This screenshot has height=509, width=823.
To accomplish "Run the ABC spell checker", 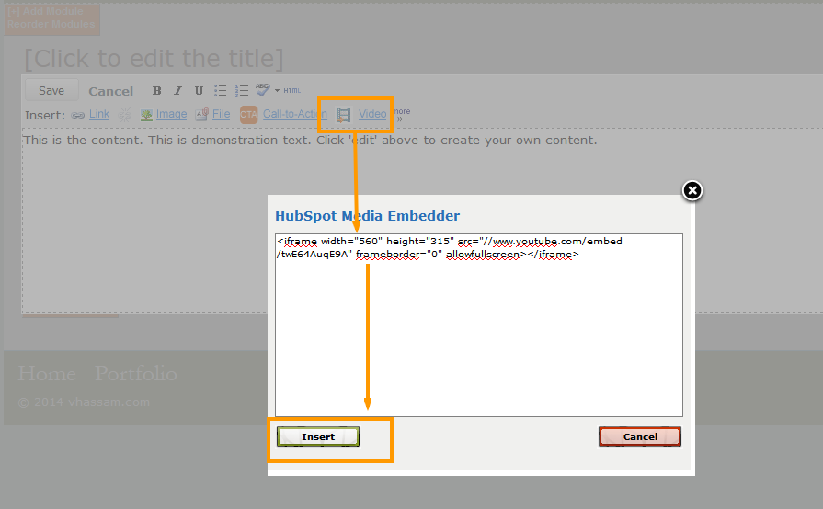I will click(x=262, y=90).
